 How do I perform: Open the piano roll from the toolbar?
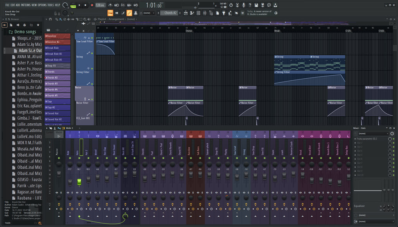click(x=192, y=13)
